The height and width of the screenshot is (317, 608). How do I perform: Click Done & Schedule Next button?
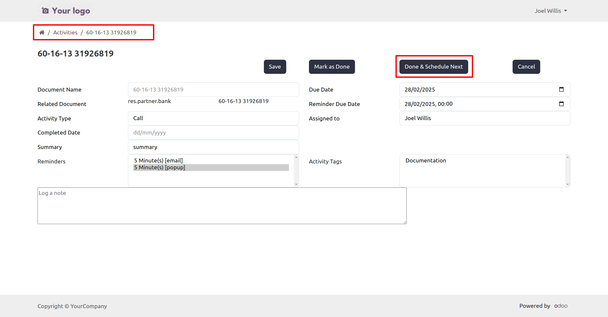[434, 67]
